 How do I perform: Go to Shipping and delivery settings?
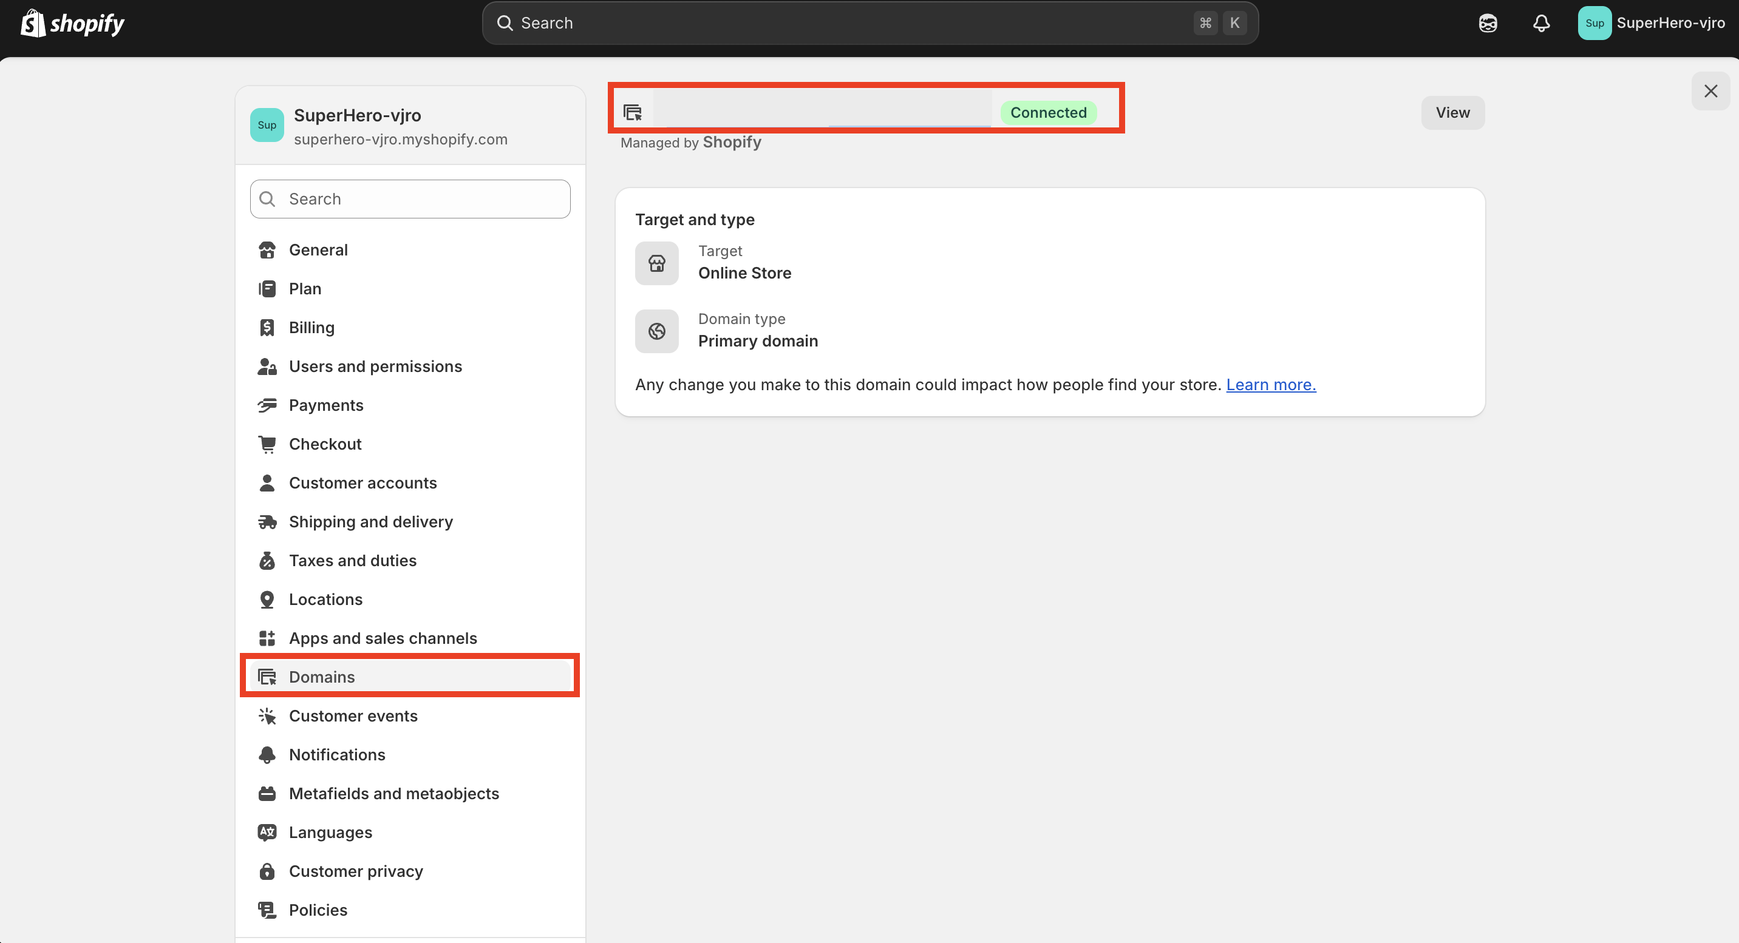pos(370,522)
